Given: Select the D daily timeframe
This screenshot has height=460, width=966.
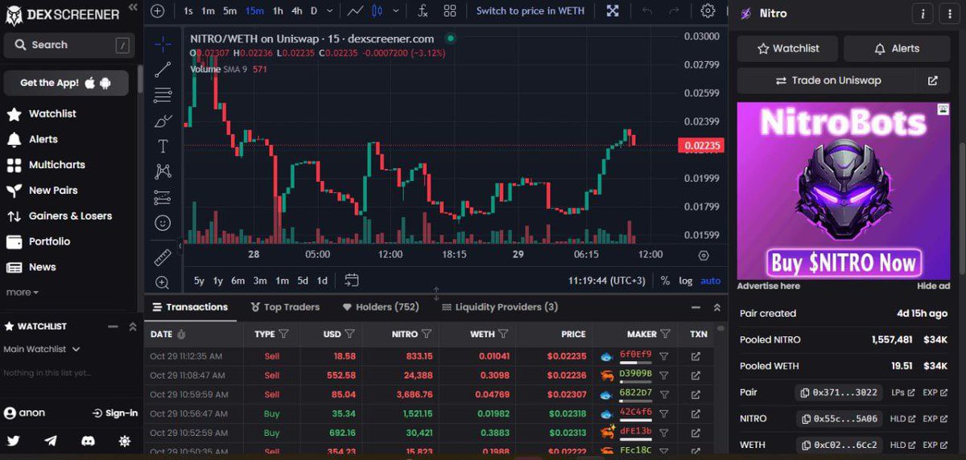Looking at the screenshot, I should (314, 11).
